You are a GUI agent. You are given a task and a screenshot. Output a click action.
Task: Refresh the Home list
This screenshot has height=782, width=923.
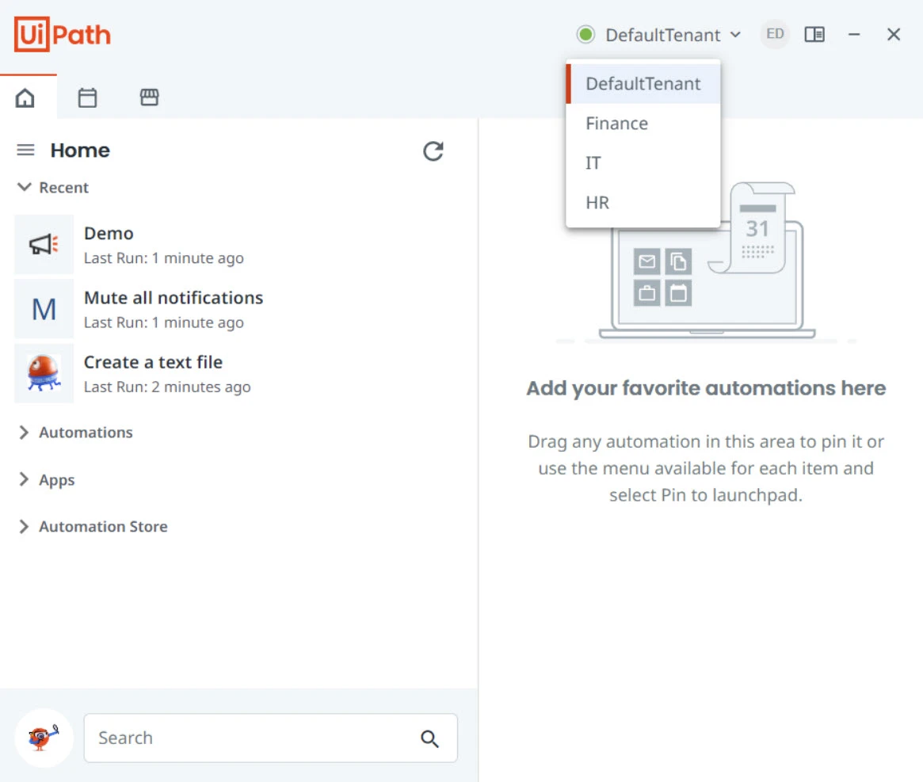coord(433,151)
